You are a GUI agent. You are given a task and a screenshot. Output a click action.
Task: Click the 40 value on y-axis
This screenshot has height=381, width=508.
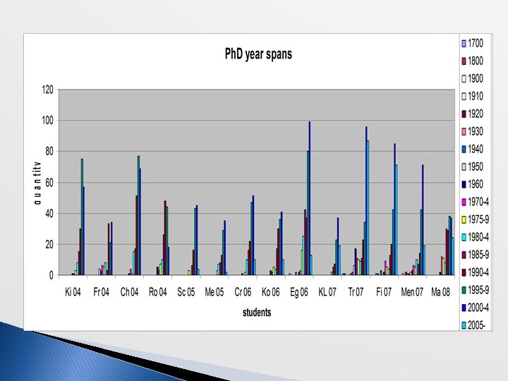(49, 214)
